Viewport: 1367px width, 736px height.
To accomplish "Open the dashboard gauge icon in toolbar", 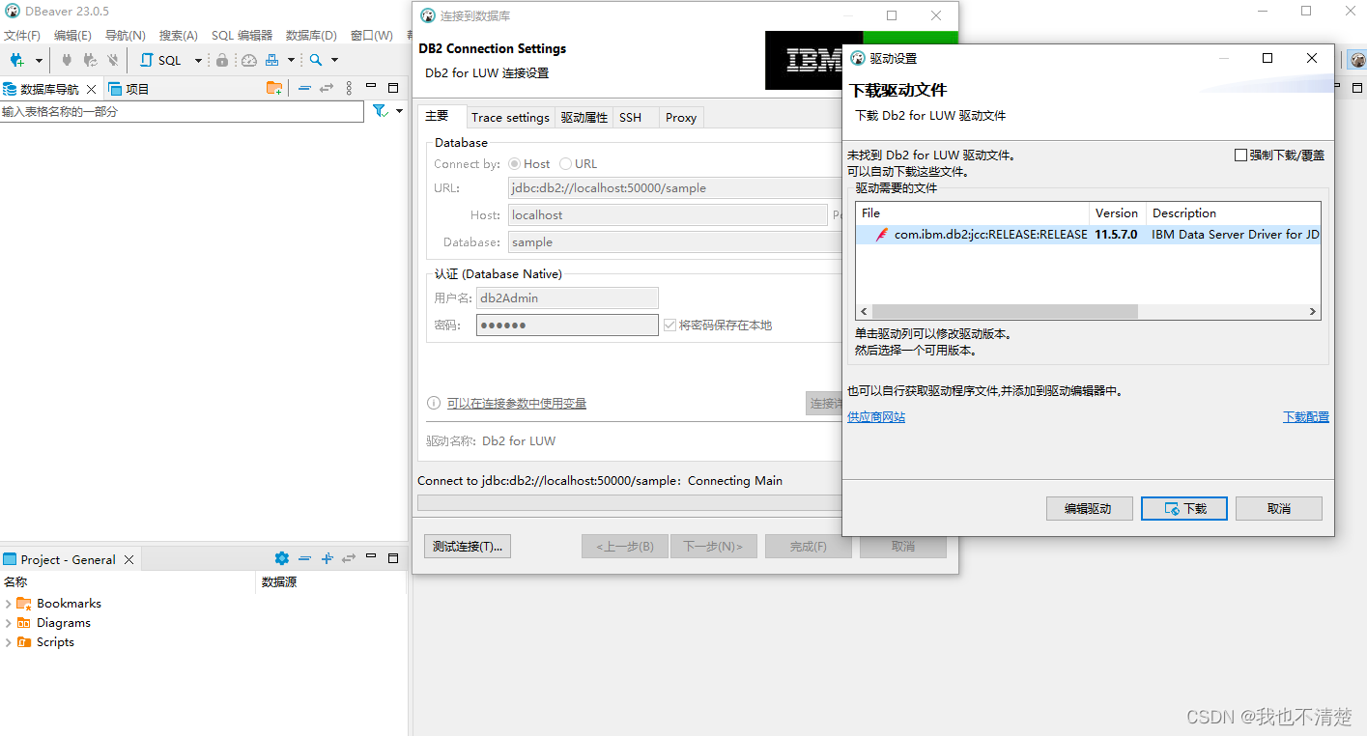I will [249, 60].
